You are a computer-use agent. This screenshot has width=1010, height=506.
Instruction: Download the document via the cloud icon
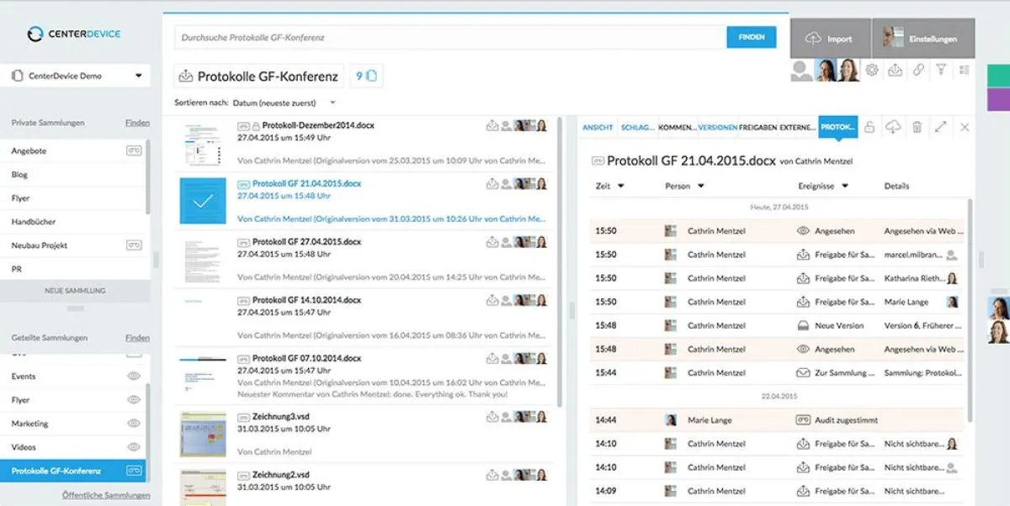click(x=893, y=127)
